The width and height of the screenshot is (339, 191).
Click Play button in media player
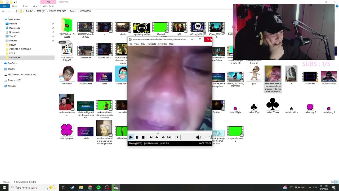(131, 137)
